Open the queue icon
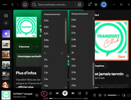 [95, 95]
